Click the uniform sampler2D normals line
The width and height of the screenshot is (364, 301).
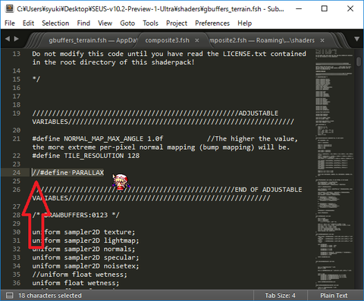pyautogui.click(x=83, y=249)
